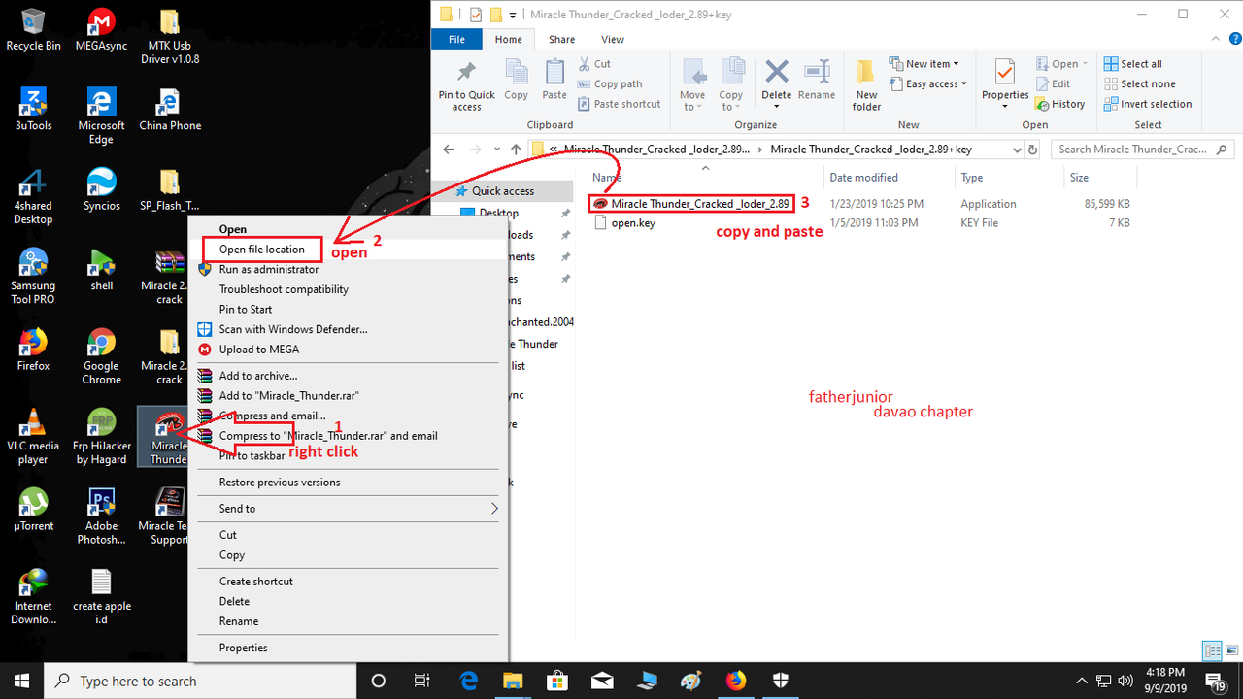The image size is (1243, 699).
Task: Click the Paste icon in the ribbon
Action: tap(554, 81)
